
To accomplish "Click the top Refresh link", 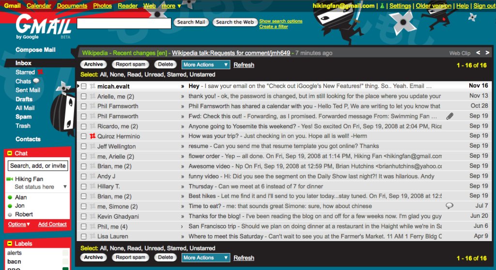I will pyautogui.click(x=244, y=65).
